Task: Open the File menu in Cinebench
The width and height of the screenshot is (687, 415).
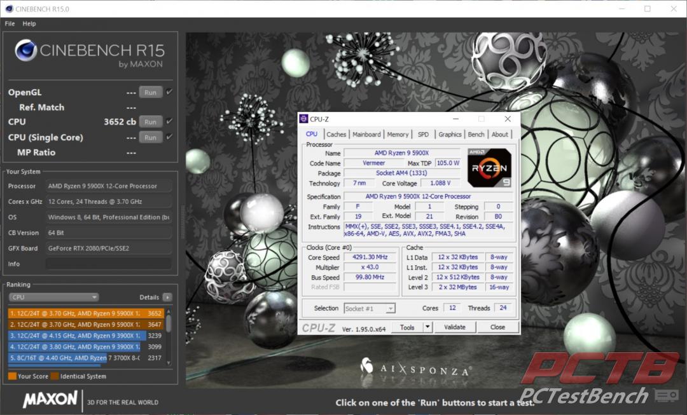Action: click(10, 24)
